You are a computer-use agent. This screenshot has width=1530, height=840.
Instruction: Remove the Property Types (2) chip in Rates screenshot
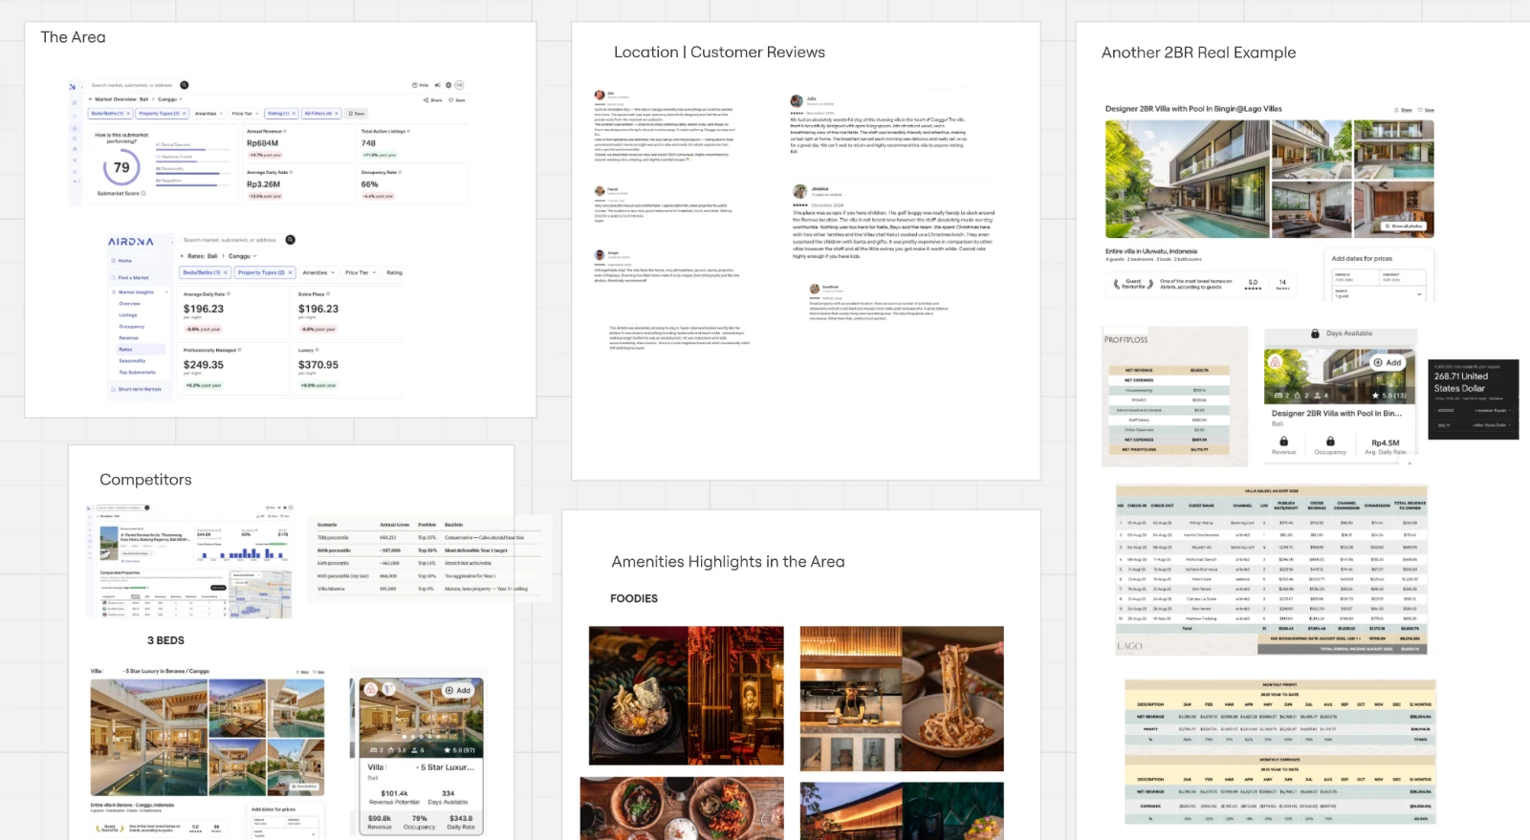pos(290,272)
